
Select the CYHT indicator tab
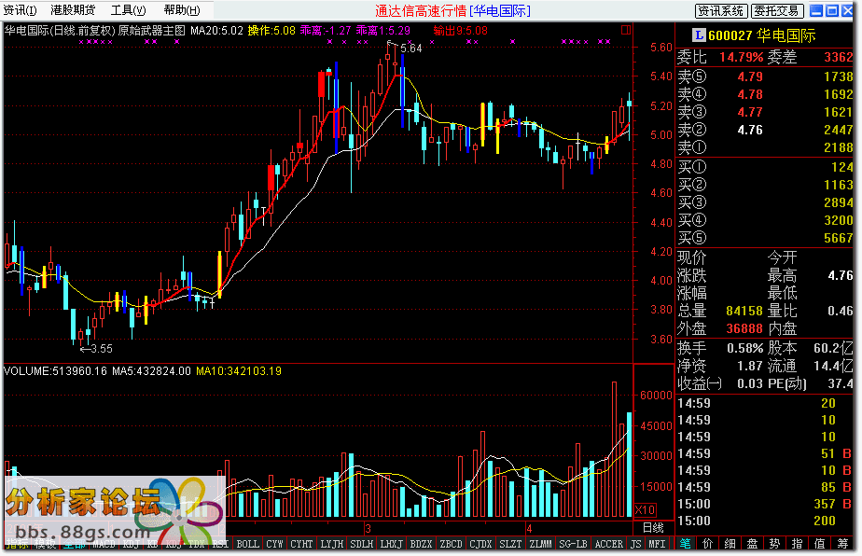pyautogui.click(x=301, y=544)
